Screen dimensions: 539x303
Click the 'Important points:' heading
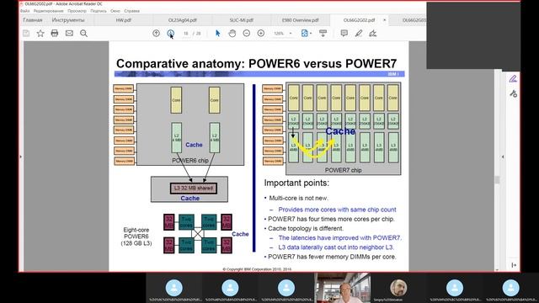pyautogui.click(x=296, y=183)
